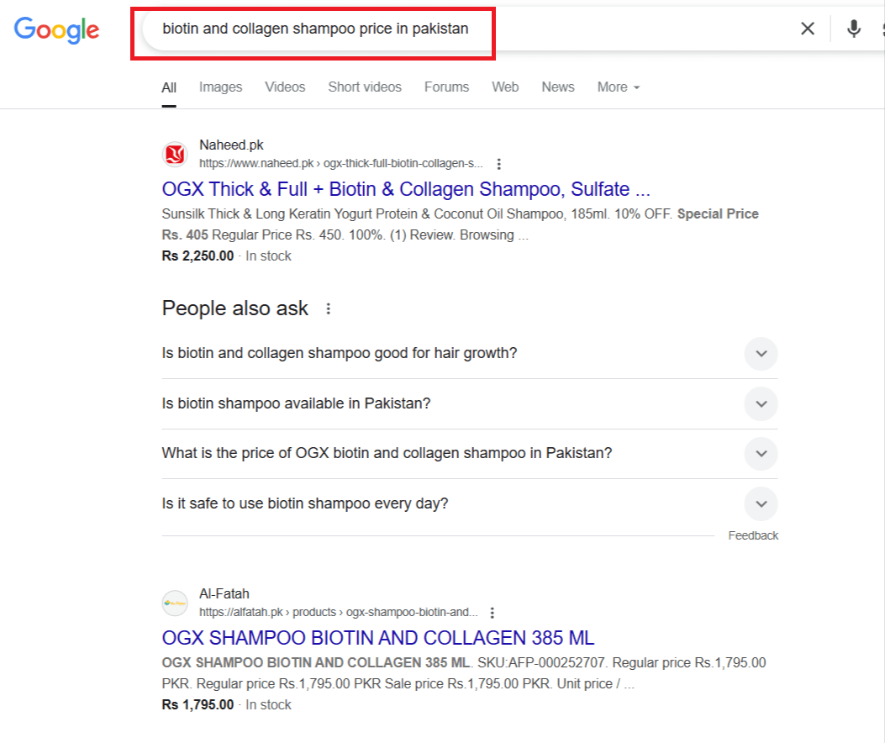The width and height of the screenshot is (885, 743).
Task: Clear the search query with X icon
Action: tap(808, 29)
